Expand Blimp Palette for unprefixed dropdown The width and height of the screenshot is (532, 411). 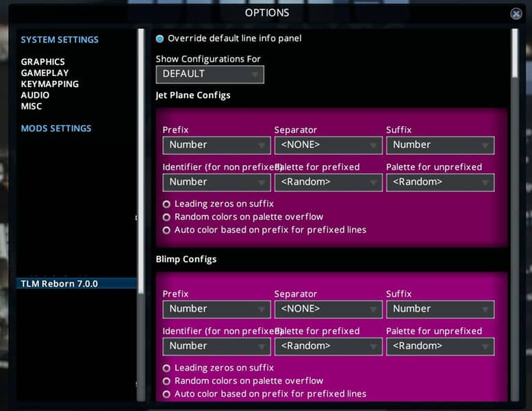(440, 346)
